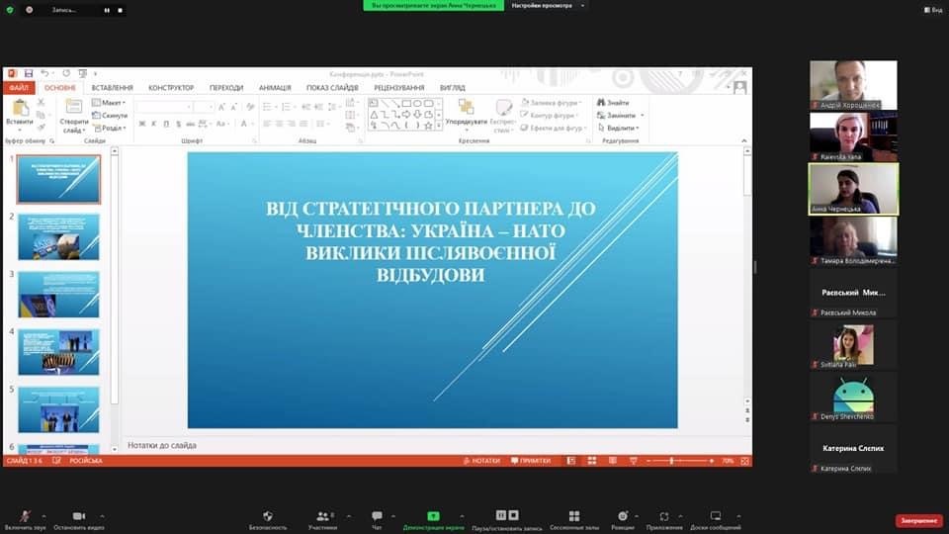Image resolution: width=949 pixels, height=534 pixels.
Task: Switch to the ВСТАВЛЕННЯ ribbon tab
Action: 112,87
